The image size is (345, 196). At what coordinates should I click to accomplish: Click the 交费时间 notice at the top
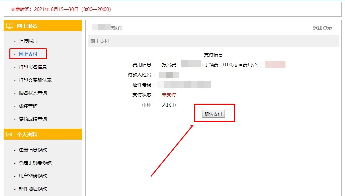[x=61, y=9]
